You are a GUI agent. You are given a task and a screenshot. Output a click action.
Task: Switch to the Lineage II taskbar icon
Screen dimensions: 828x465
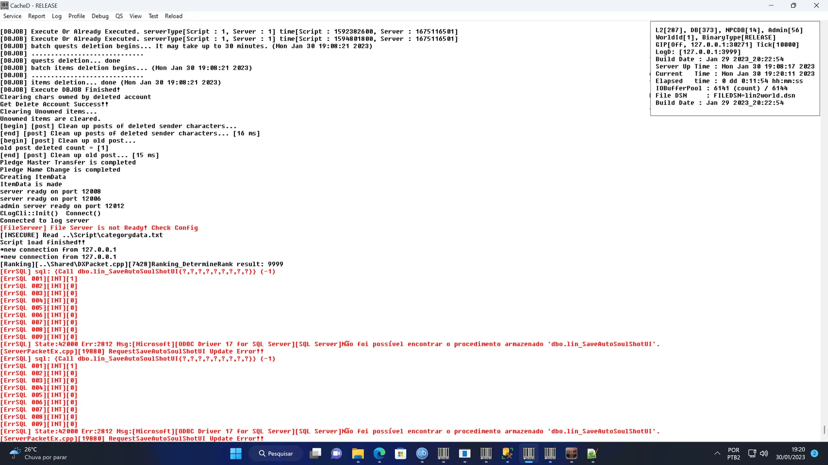click(x=571, y=454)
